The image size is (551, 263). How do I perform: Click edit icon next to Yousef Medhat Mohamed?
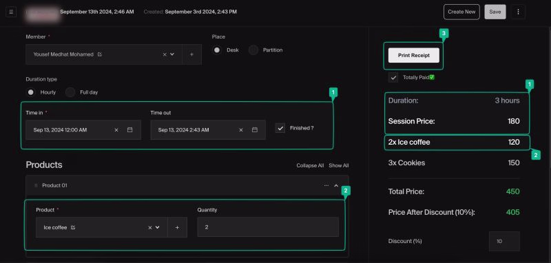pyautogui.click(x=100, y=54)
